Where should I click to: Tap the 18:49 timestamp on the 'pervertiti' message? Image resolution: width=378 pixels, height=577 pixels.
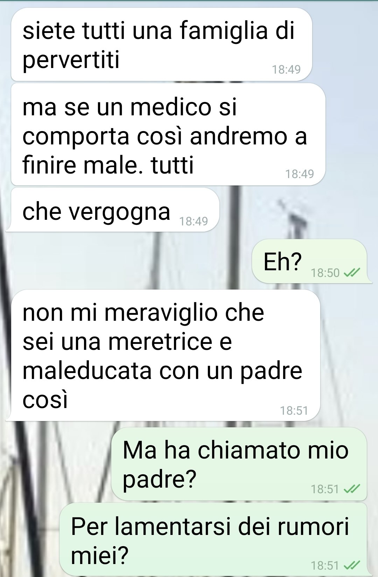tap(286, 69)
